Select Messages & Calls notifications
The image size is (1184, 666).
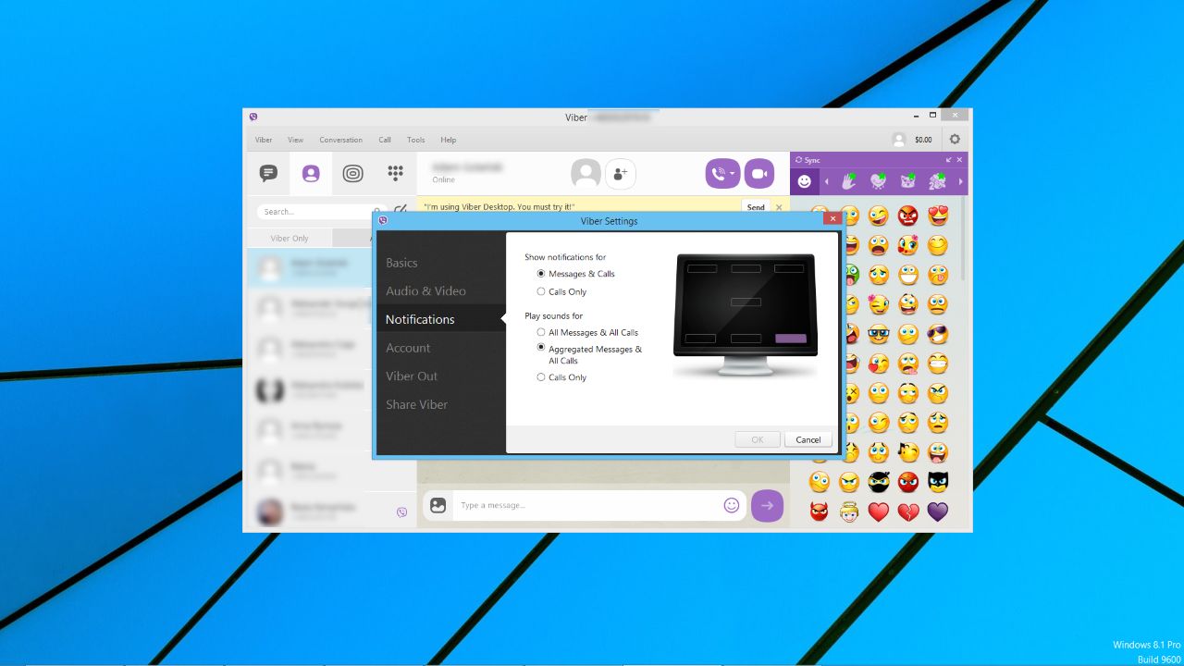541,274
